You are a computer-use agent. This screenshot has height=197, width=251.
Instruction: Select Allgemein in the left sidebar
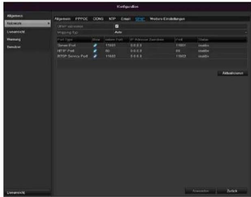[15, 16]
